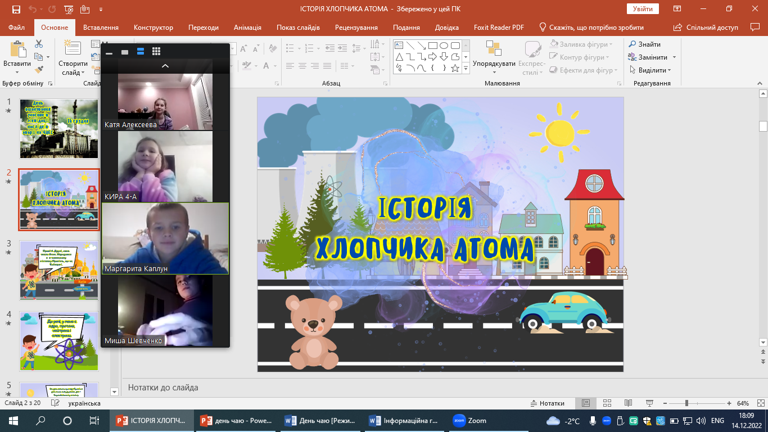Viewport: 768px width, 432px height.
Task: Switch Zoom panel to gallery grid view
Action: [x=156, y=51]
